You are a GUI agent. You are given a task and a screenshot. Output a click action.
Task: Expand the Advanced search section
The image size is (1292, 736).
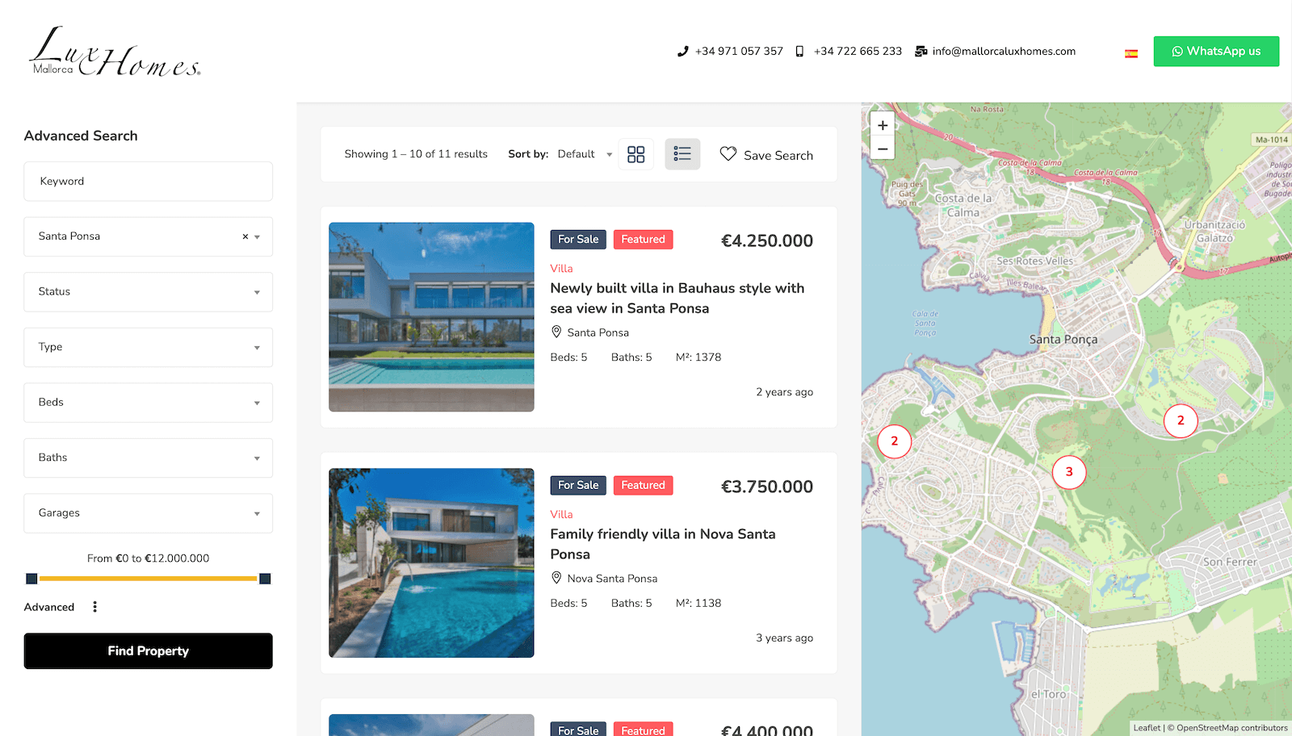(x=49, y=606)
